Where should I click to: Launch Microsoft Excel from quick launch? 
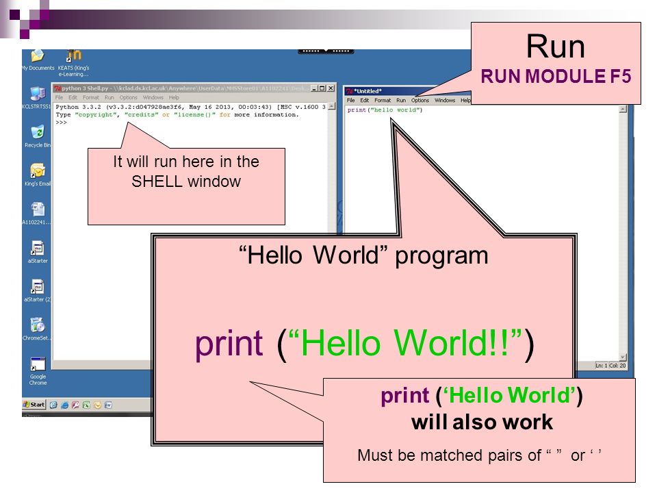click(x=86, y=405)
